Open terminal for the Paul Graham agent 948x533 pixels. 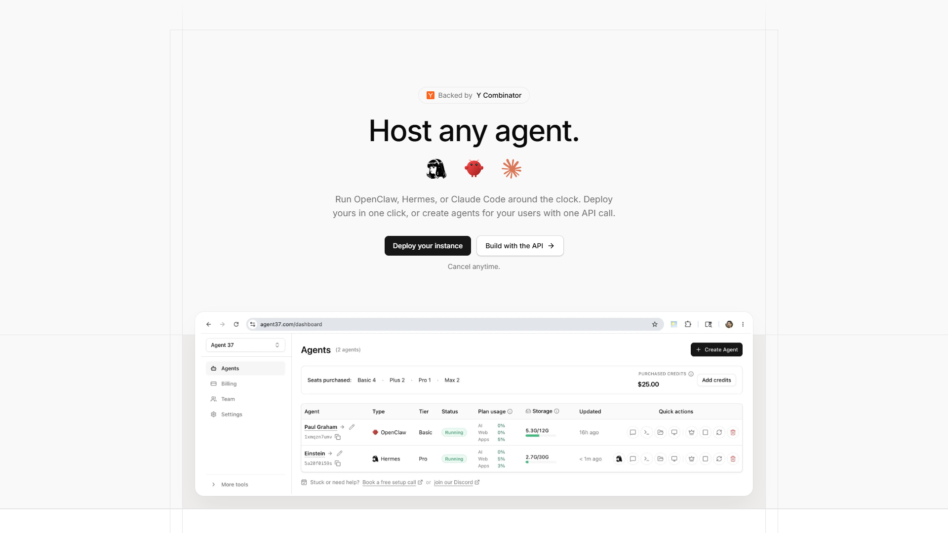(x=646, y=432)
